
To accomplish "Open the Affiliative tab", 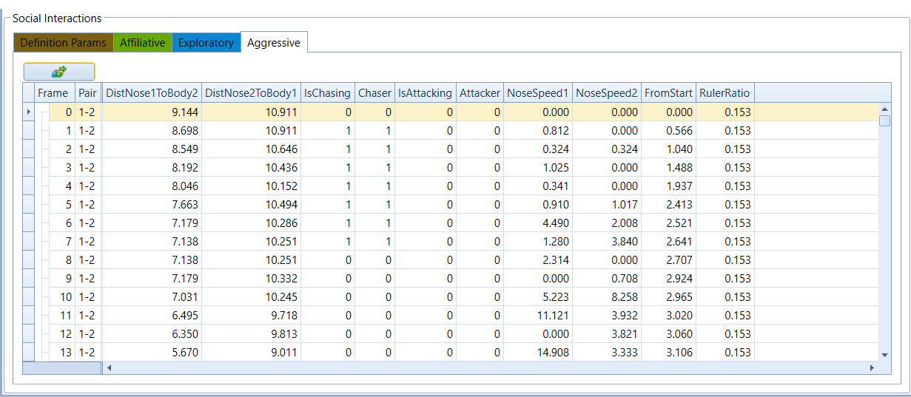I will (x=142, y=43).
